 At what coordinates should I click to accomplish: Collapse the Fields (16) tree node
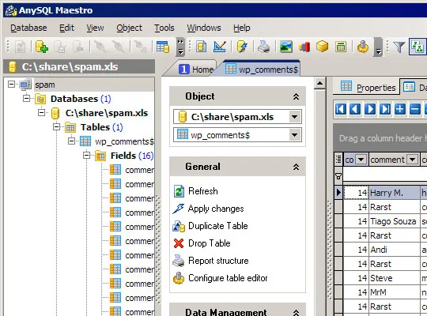(86, 156)
